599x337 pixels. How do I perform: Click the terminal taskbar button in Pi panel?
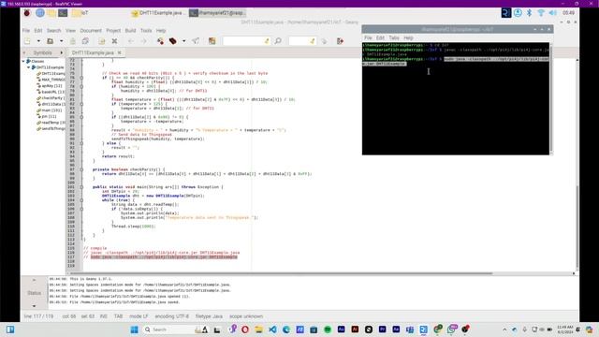tap(217, 13)
